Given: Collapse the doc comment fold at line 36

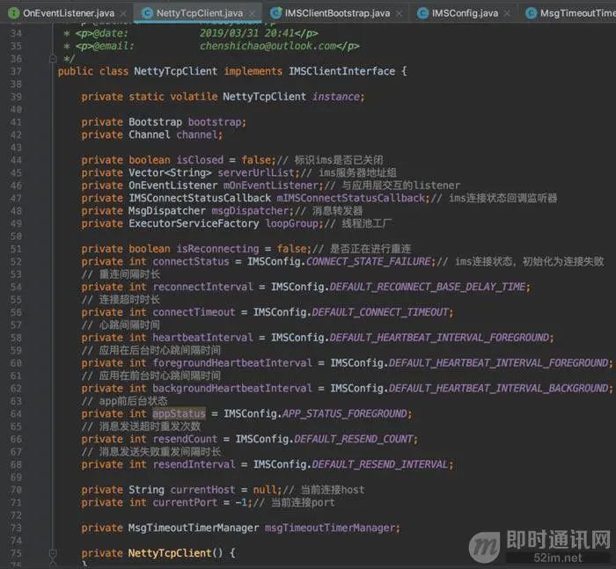Looking at the screenshot, I should tap(53, 59).
